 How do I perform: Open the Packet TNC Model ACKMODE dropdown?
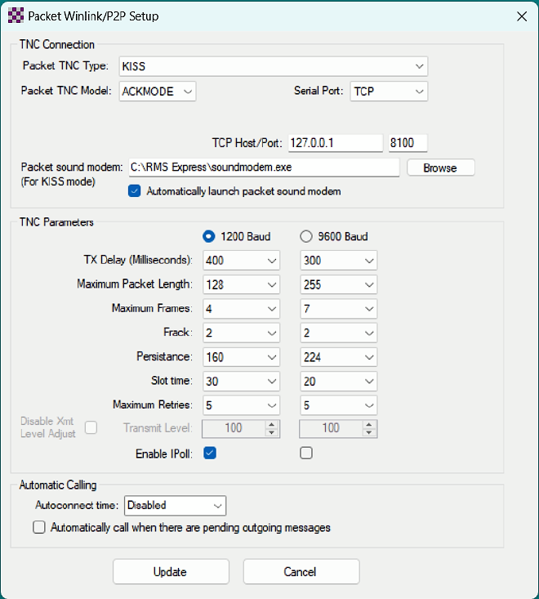[158, 92]
